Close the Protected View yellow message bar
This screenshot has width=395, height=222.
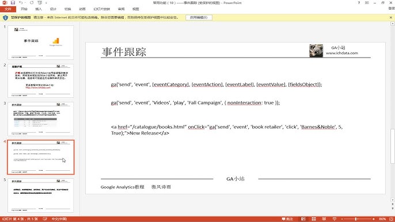391,18
